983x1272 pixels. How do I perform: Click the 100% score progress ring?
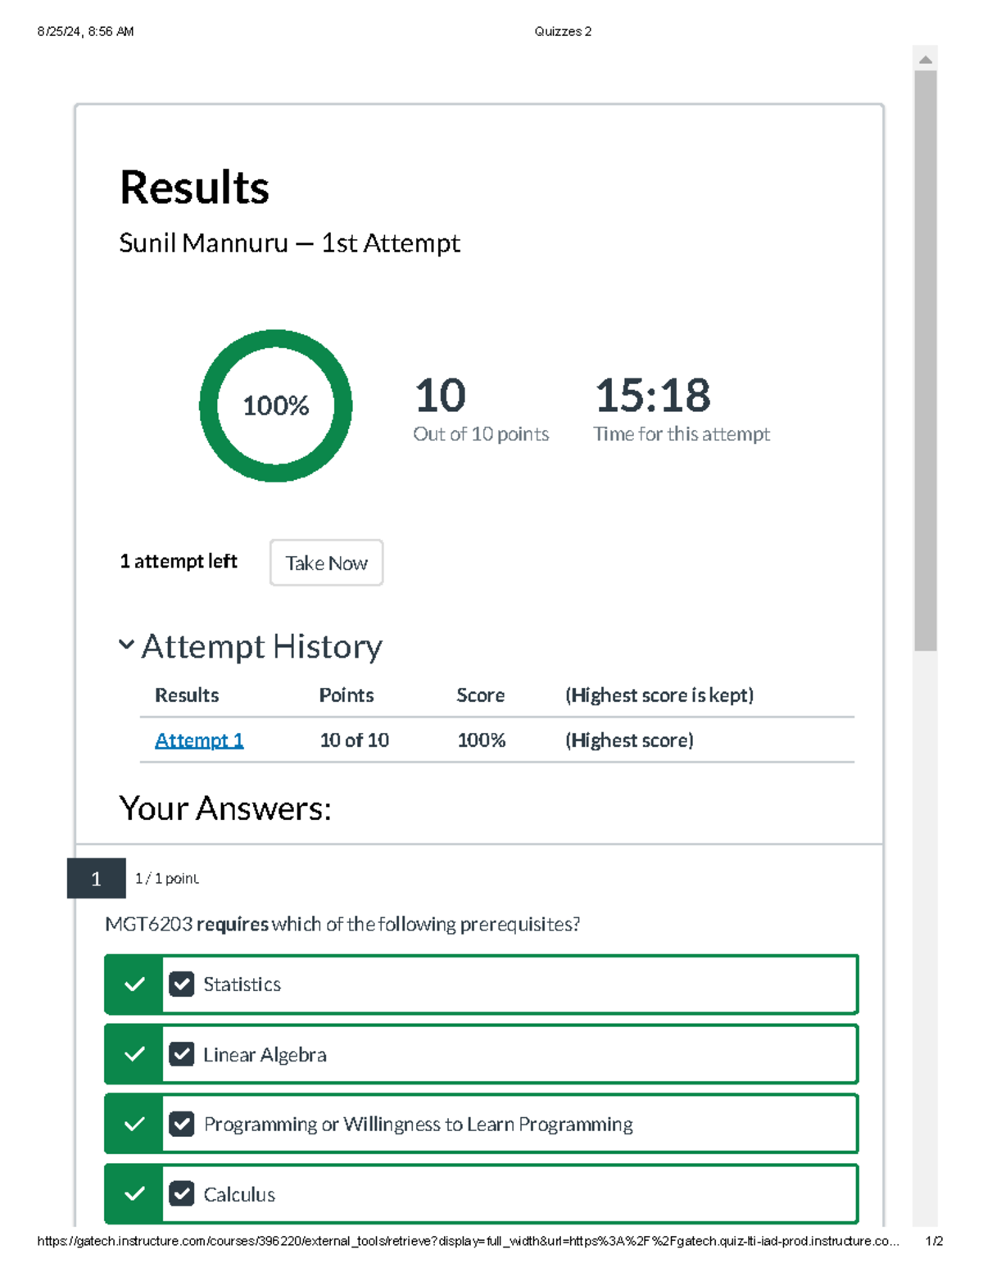pyautogui.click(x=276, y=405)
